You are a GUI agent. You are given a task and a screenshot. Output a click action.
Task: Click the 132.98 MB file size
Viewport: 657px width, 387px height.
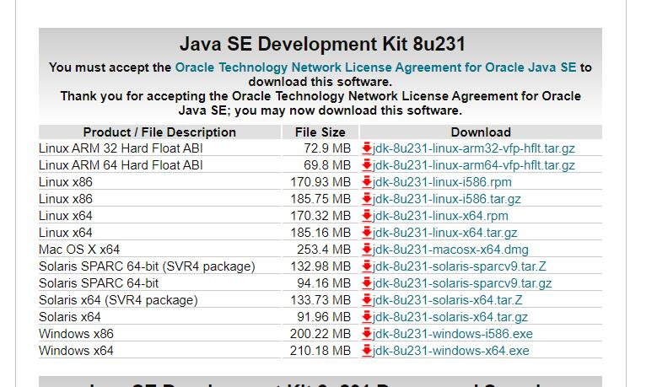tap(320, 266)
